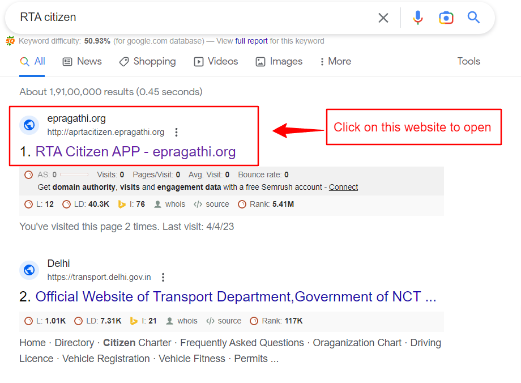Click the Visits: 0 metric
521x383 pixels.
(x=110, y=175)
